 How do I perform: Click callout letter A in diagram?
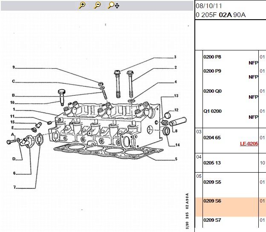click(12, 134)
